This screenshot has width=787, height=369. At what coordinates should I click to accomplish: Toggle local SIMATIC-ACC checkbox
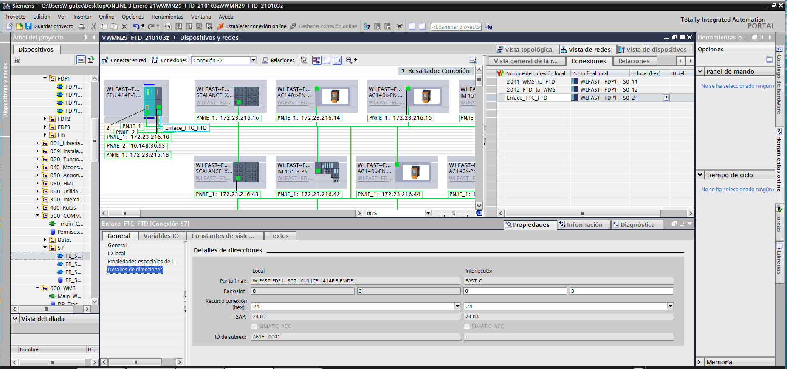[254, 326]
